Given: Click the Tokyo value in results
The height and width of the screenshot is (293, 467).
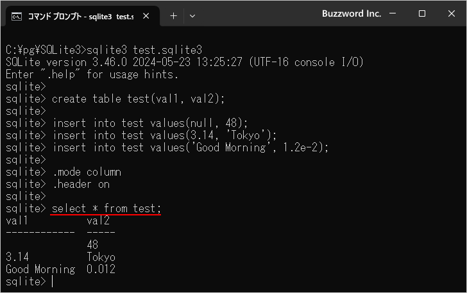Looking at the screenshot, I should (x=101, y=257).
